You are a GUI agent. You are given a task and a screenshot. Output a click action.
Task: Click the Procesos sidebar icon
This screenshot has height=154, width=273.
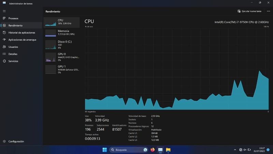tap(4, 18)
